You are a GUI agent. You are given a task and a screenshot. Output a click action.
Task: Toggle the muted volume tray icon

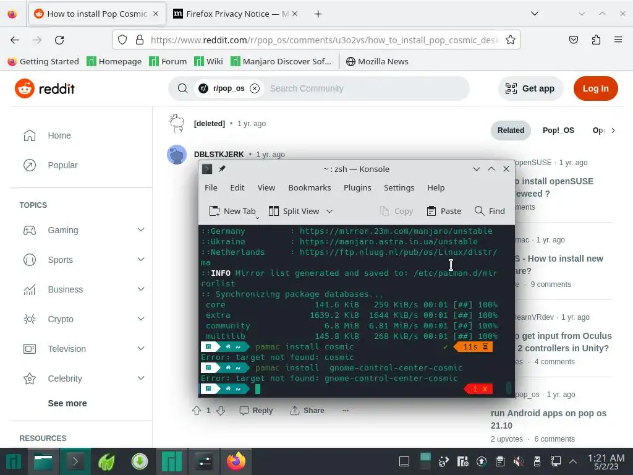[x=519, y=461]
